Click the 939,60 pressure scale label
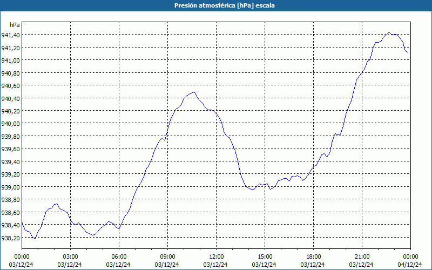Image resolution: width=432 pixels, height=270 pixels. pos(10,149)
